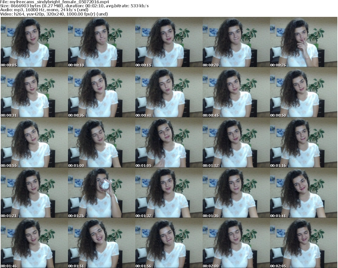Image resolution: width=338 pixels, height=268 pixels.
Task: Select the frame stamped 00:00:36
Action: coord(102,92)
